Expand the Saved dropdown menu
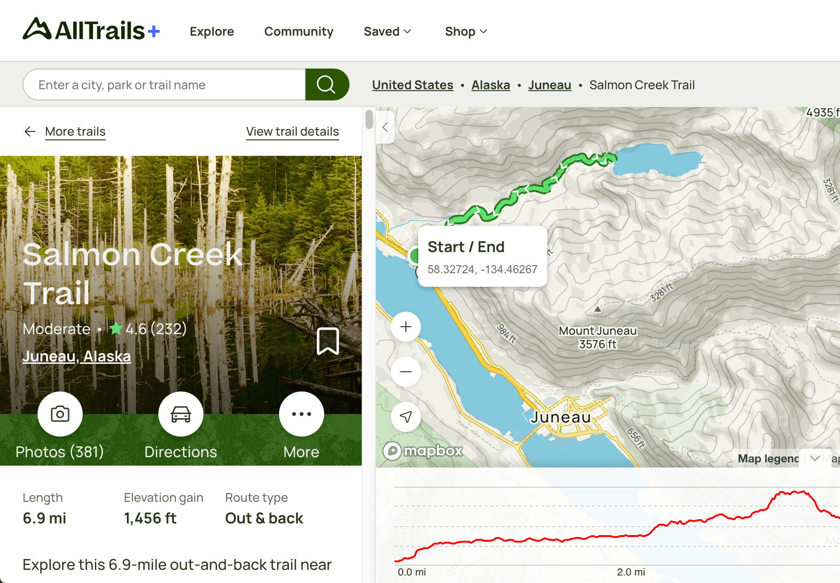The image size is (840, 583). click(387, 31)
